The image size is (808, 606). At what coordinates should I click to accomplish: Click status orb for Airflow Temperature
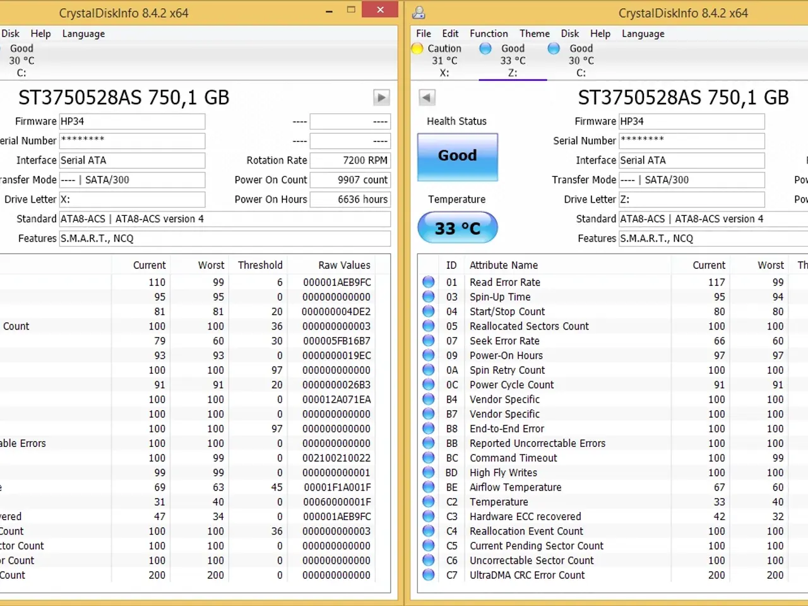point(429,487)
